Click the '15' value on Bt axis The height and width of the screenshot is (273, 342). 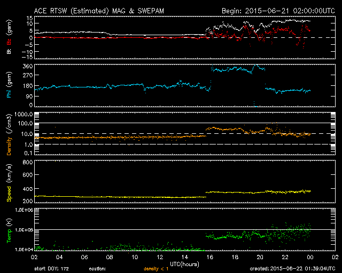point(30,18)
